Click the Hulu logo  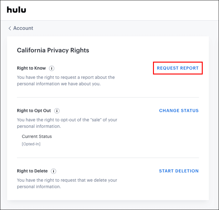[x=16, y=10]
